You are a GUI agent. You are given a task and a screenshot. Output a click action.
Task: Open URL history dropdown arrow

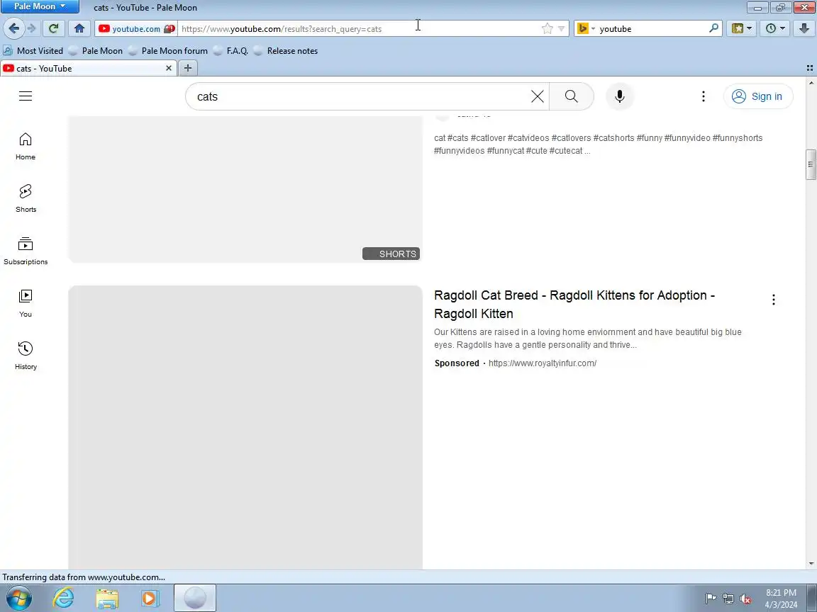(x=561, y=28)
